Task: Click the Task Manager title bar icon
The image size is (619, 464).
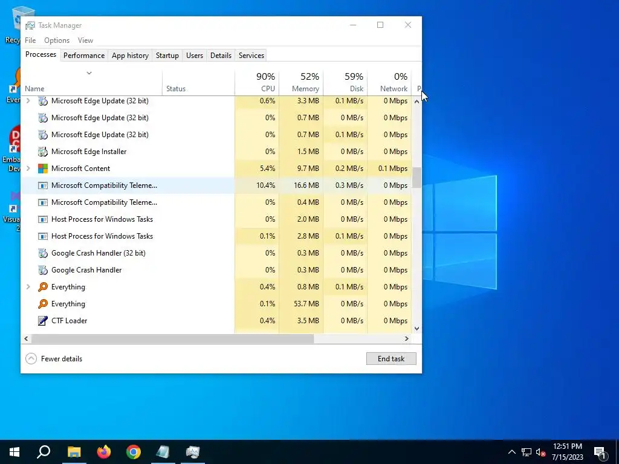Action: click(x=30, y=25)
